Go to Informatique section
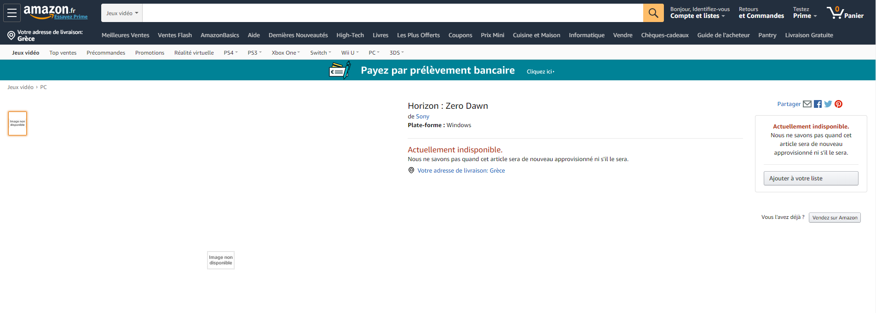The width and height of the screenshot is (876, 313). click(587, 35)
